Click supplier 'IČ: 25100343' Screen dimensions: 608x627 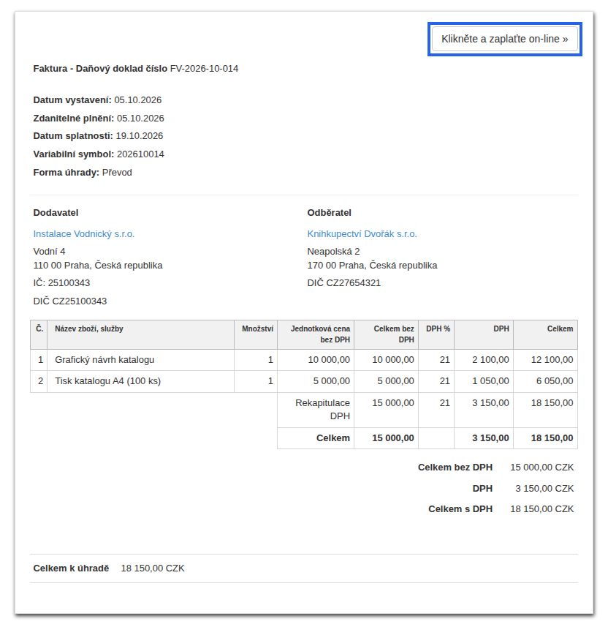(61, 283)
